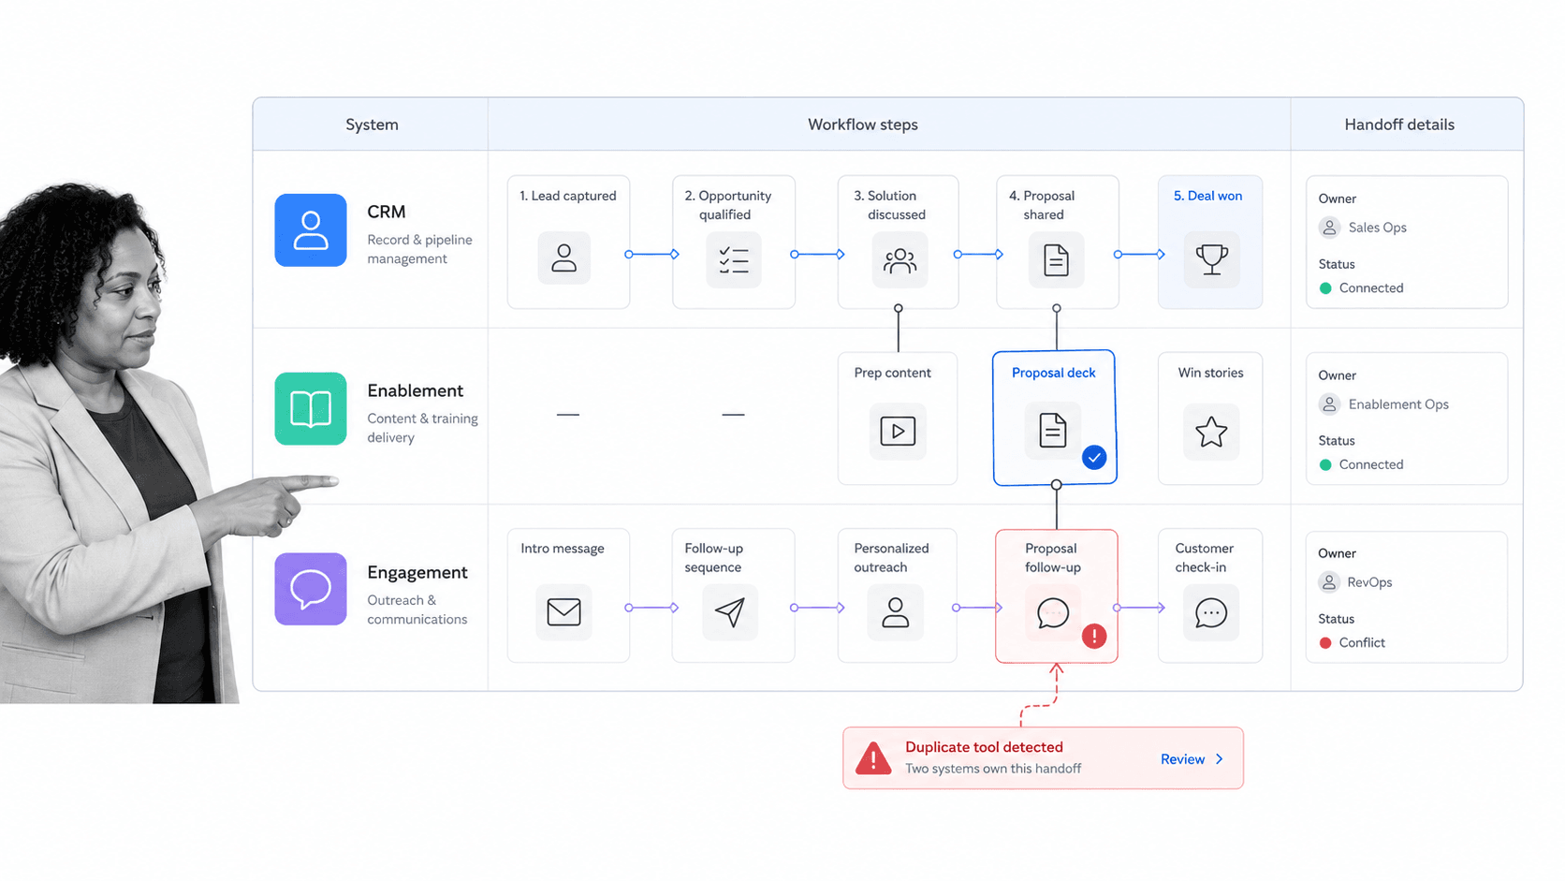Click the Personalized outreach person icon
The height and width of the screenshot is (881, 1565).
[x=895, y=612]
